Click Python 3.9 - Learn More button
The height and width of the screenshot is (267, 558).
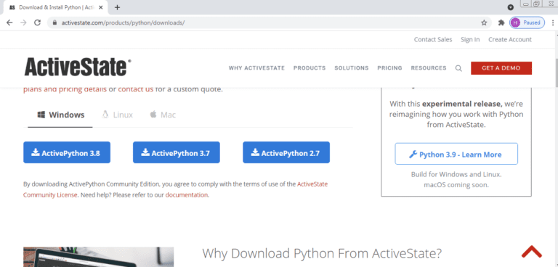(x=456, y=154)
